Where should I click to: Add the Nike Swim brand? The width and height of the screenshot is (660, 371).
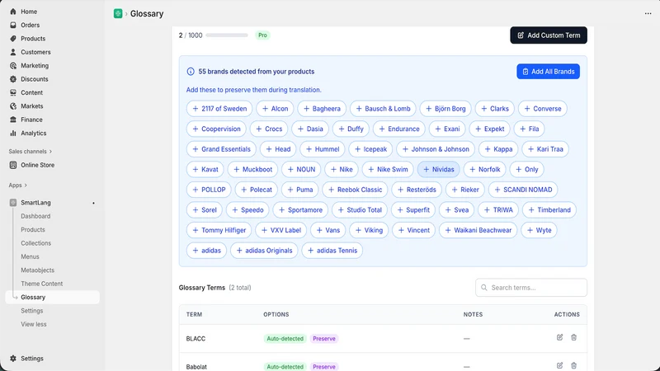tap(388, 170)
